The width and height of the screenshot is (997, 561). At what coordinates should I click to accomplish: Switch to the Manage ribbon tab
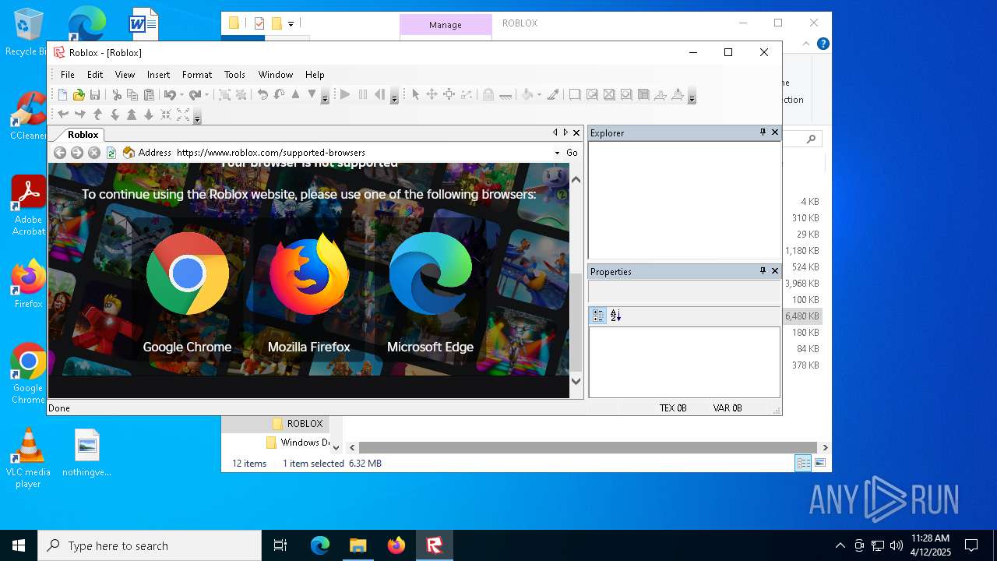coord(446,25)
